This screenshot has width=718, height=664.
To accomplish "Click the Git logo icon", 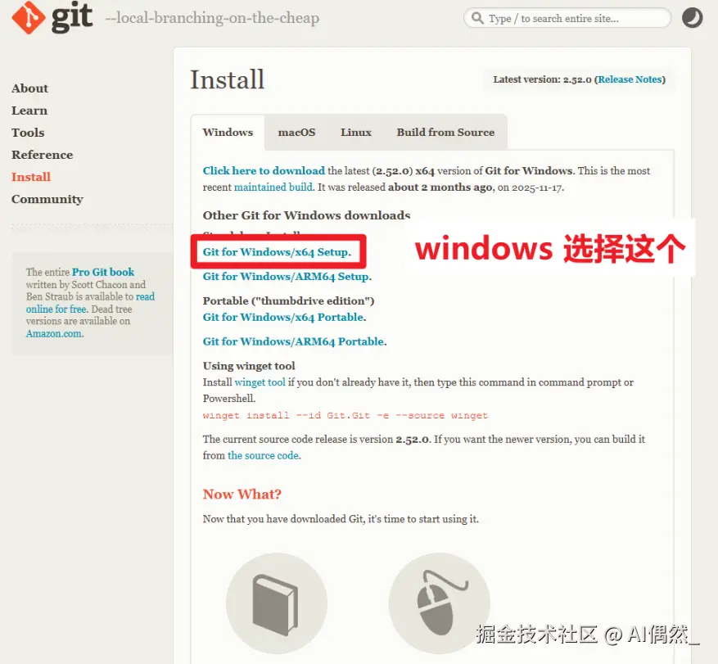I will coord(29,17).
